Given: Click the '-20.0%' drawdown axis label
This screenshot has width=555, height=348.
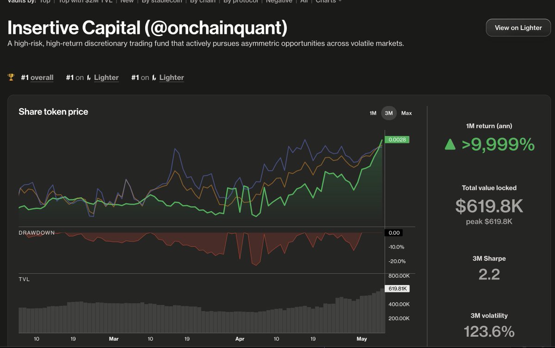Looking at the screenshot, I should (397, 261).
